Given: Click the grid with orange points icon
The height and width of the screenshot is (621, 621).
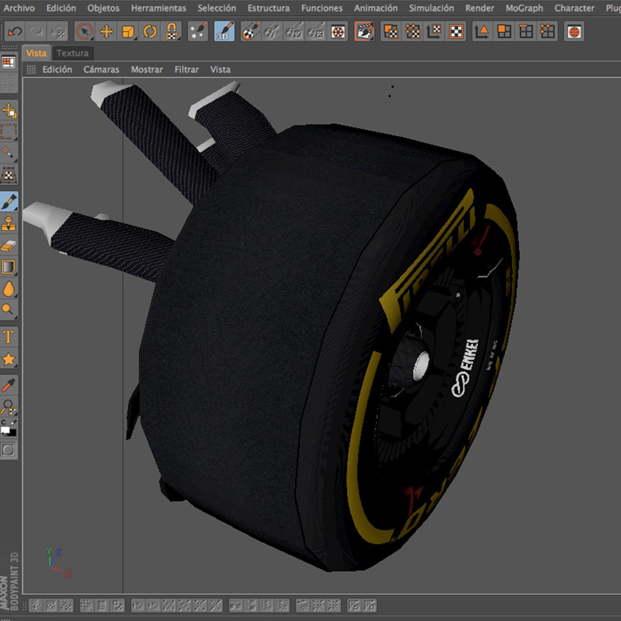Looking at the screenshot, I should click(x=548, y=31).
